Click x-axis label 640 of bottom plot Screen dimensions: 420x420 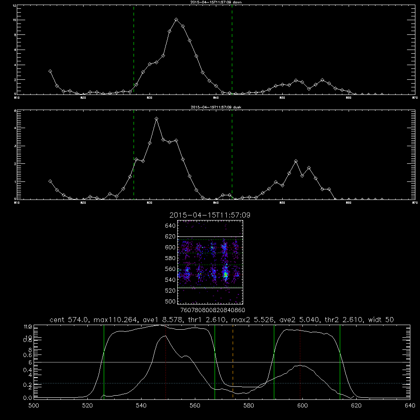click(410, 406)
